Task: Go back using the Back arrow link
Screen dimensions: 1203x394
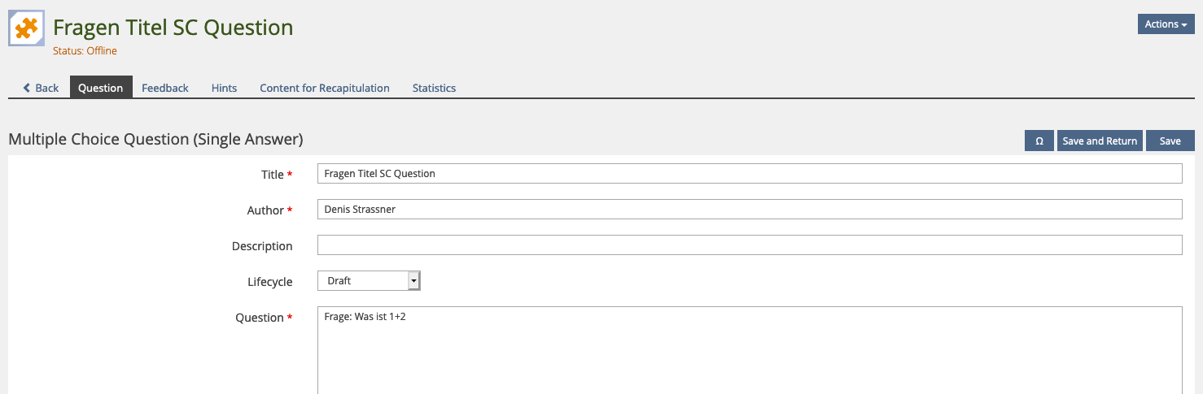Action: point(41,88)
